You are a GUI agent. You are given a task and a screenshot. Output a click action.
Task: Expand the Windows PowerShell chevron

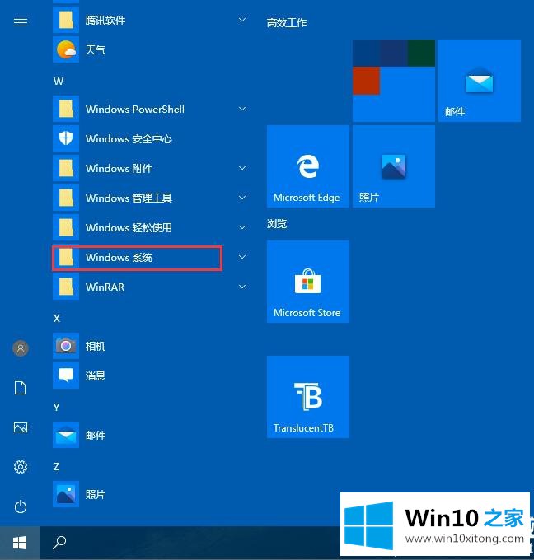click(242, 109)
